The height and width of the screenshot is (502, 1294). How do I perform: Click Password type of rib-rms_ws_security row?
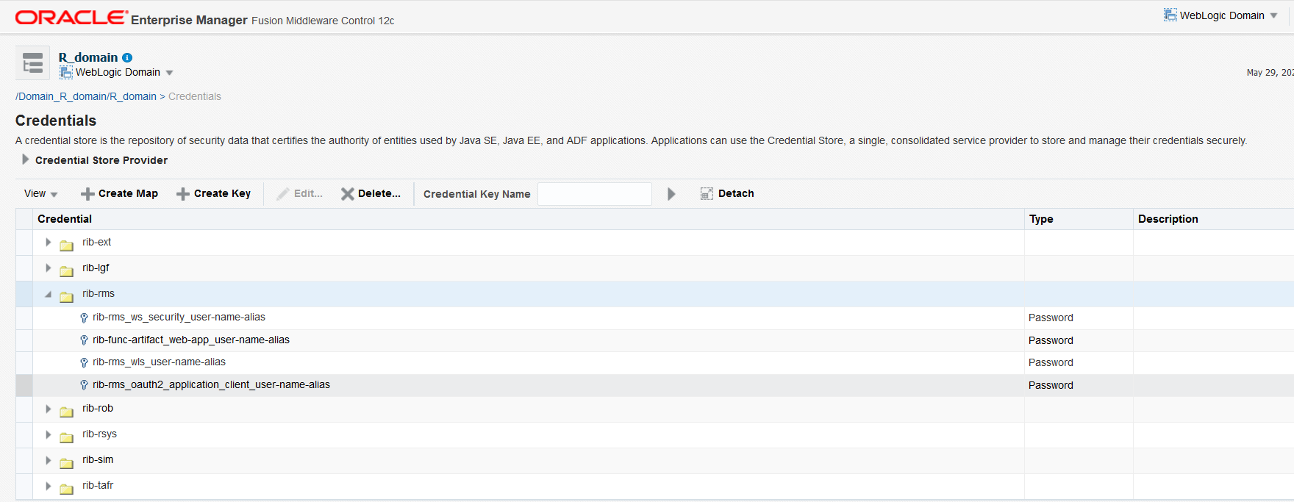pos(1051,318)
